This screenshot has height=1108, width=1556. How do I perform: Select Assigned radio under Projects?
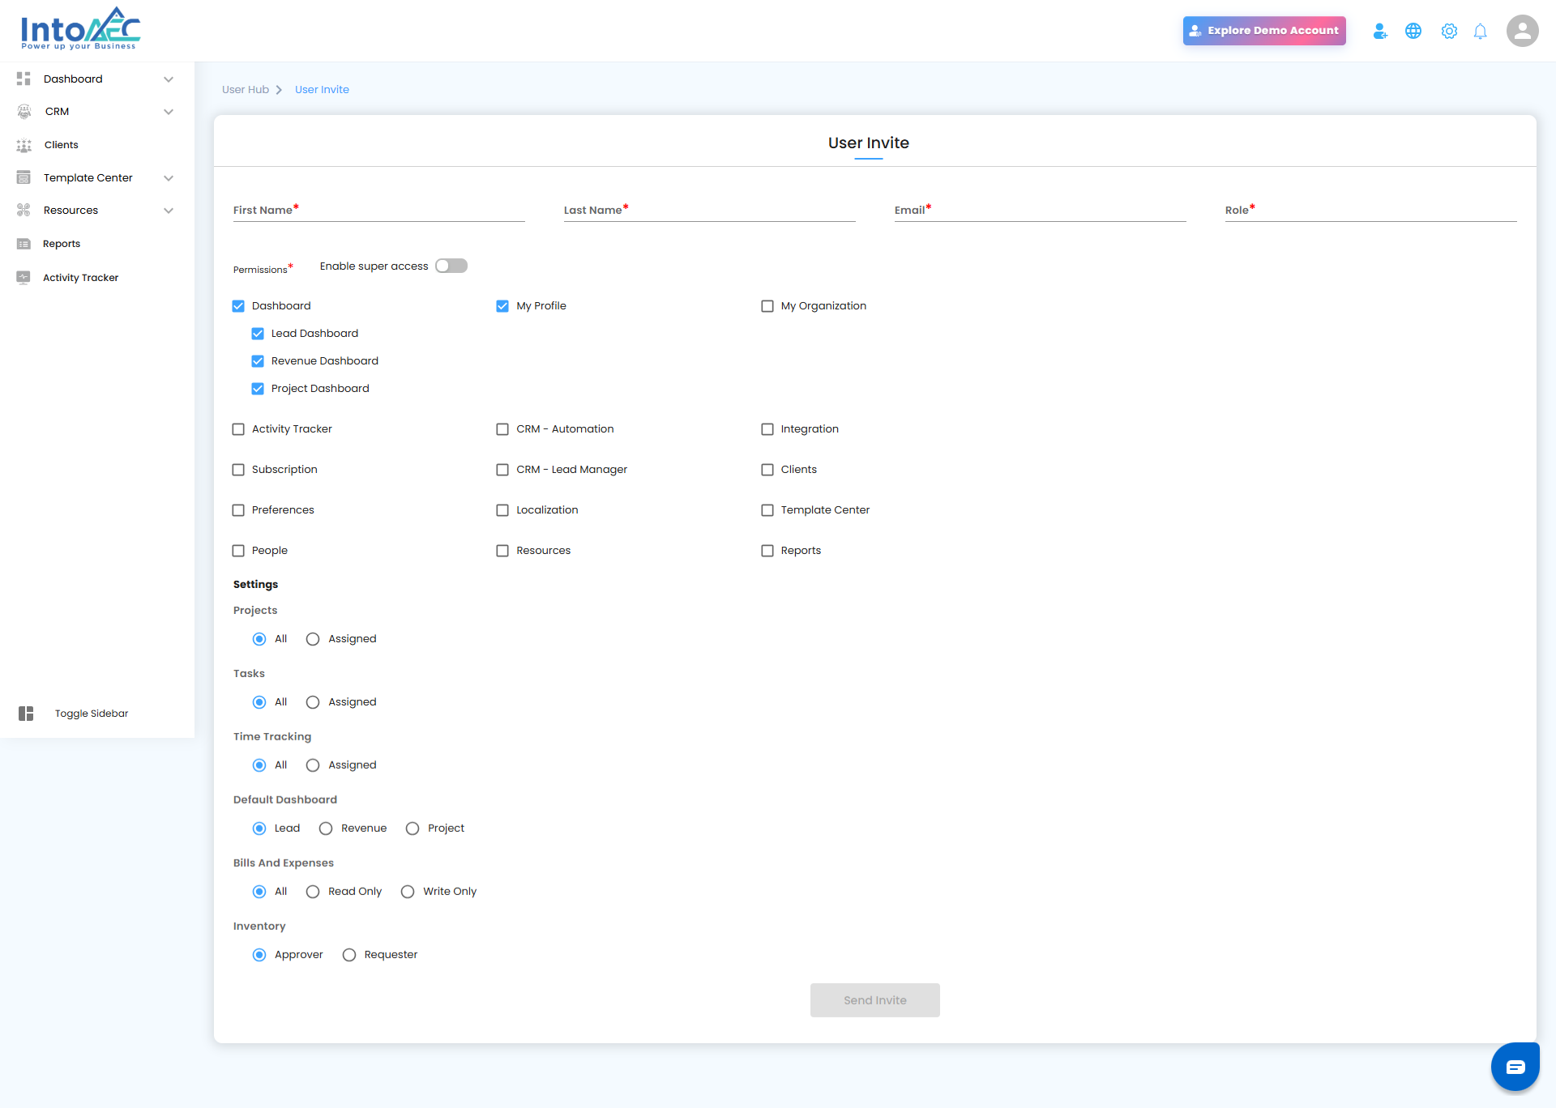click(x=313, y=639)
